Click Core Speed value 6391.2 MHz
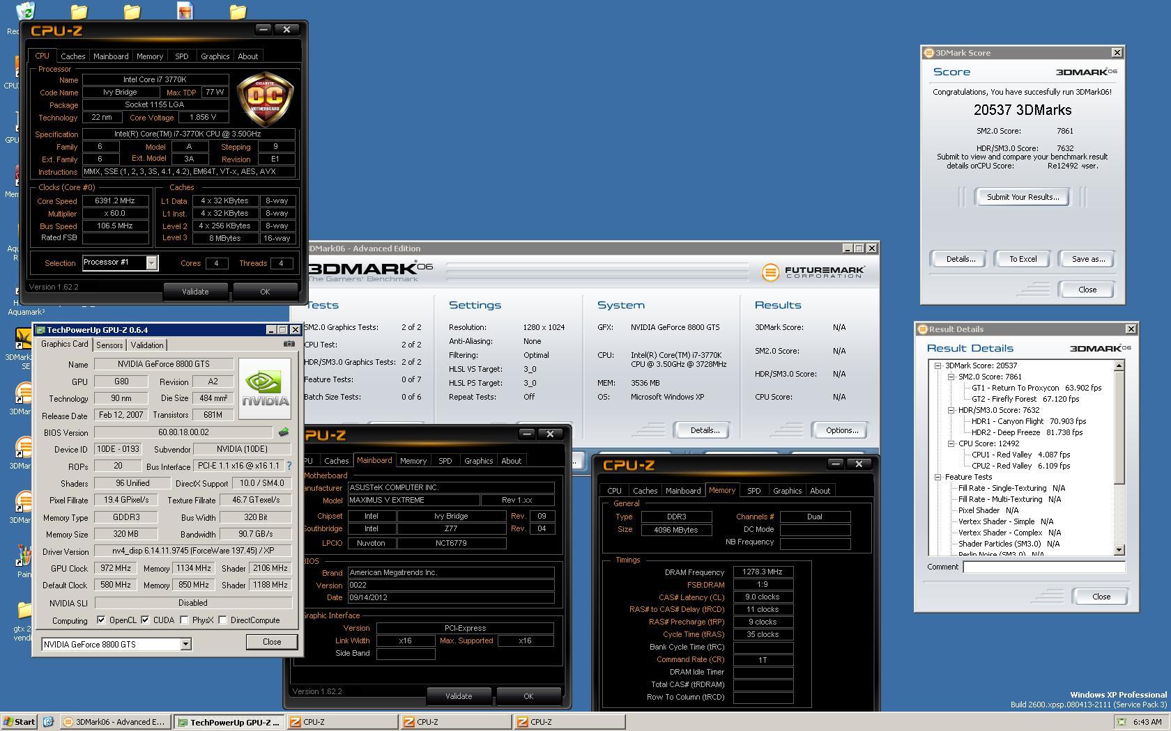The width and height of the screenshot is (1171, 731). point(115,201)
